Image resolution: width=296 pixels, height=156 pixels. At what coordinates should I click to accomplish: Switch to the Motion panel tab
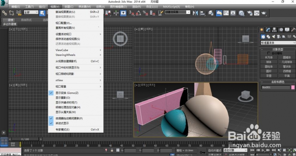coord(281,30)
